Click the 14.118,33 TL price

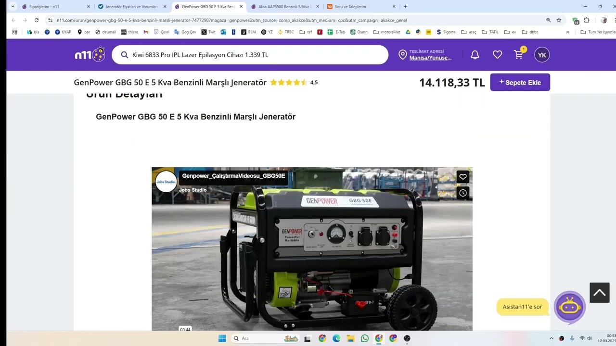click(452, 83)
